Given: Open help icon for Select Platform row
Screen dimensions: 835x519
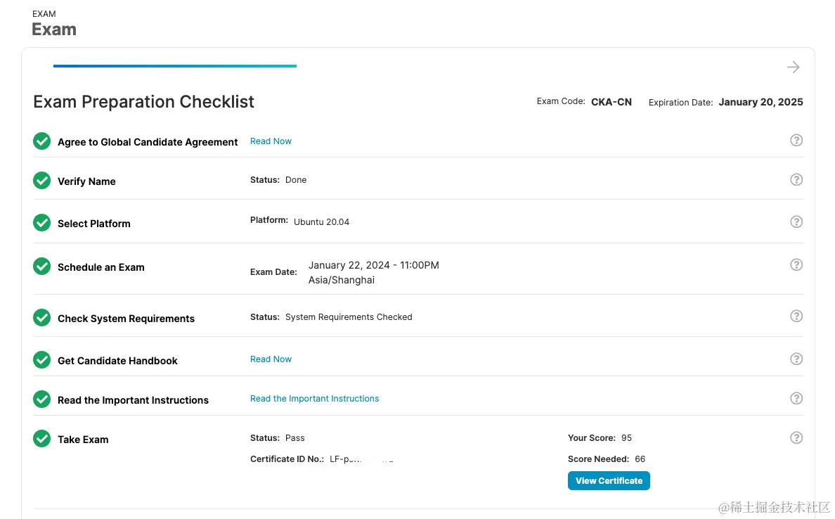Looking at the screenshot, I should pos(796,222).
